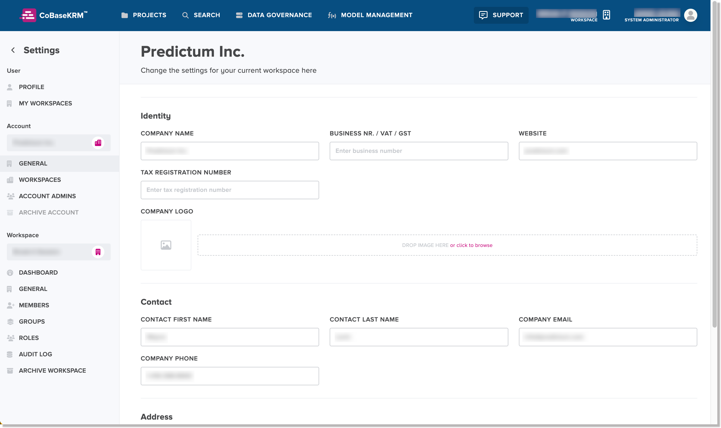
Task: Open Model Management in the top navigation
Action: 370,15
